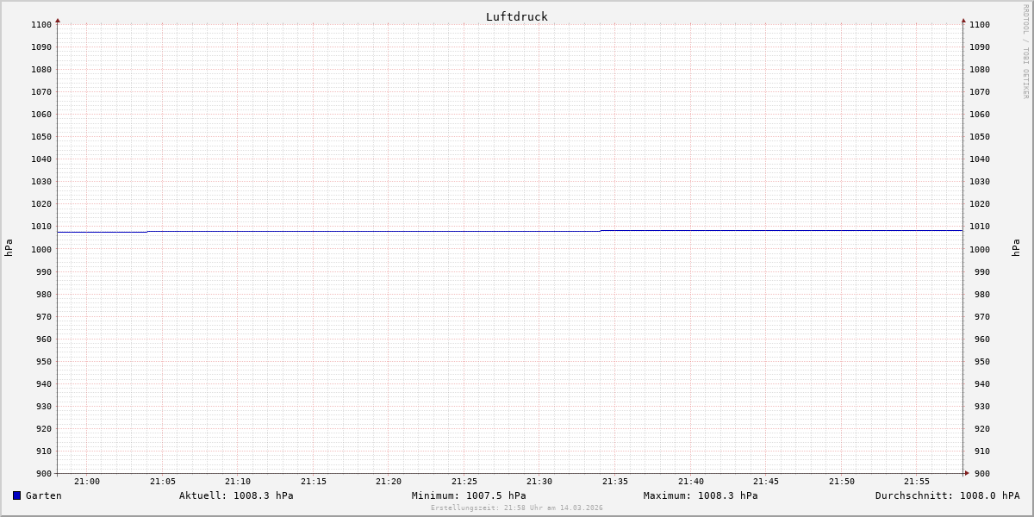This screenshot has height=517, width=1034.
Task: Click the 1100 label on left axis
Action: point(41,25)
